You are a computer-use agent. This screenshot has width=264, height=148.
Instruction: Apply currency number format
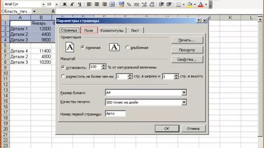(x=121, y=4)
